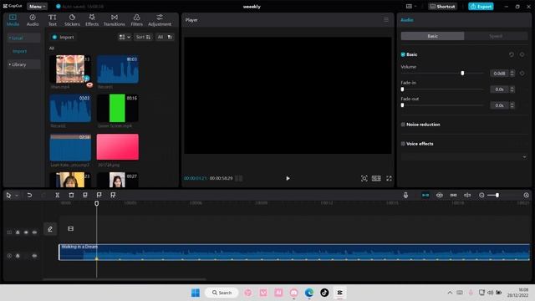535x301 pixels.
Task: Click the Shortcut button
Action: coord(442,7)
